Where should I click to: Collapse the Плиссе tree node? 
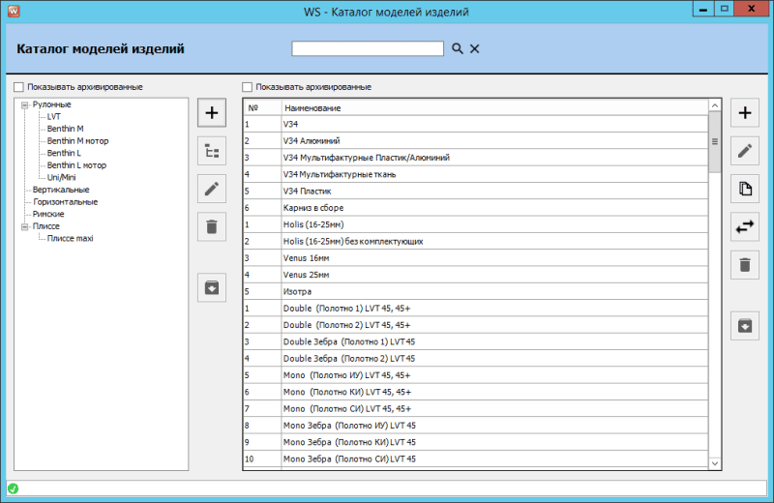click(24, 225)
